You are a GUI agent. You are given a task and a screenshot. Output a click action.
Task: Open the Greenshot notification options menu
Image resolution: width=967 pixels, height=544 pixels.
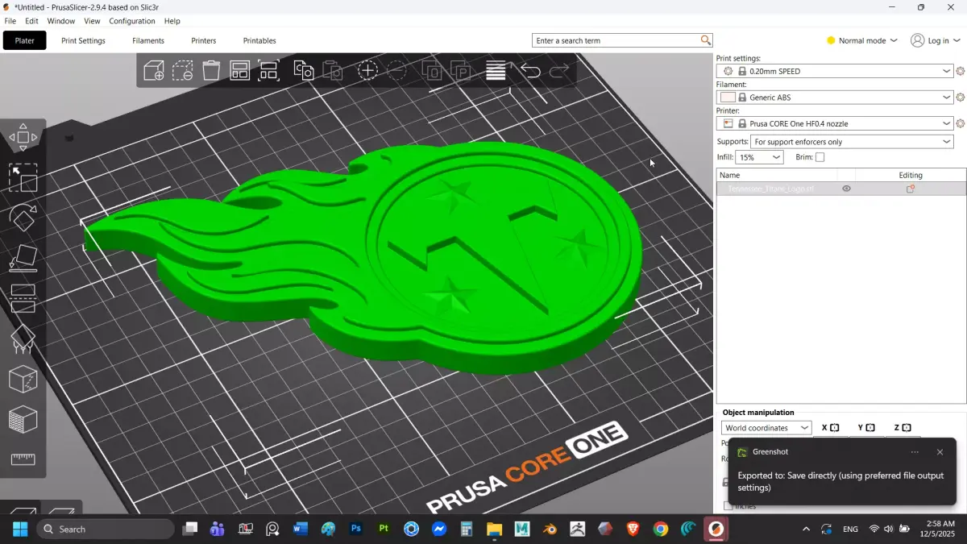coord(915,452)
